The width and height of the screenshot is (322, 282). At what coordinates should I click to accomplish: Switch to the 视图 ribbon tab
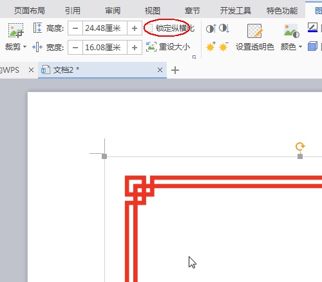coord(152,10)
